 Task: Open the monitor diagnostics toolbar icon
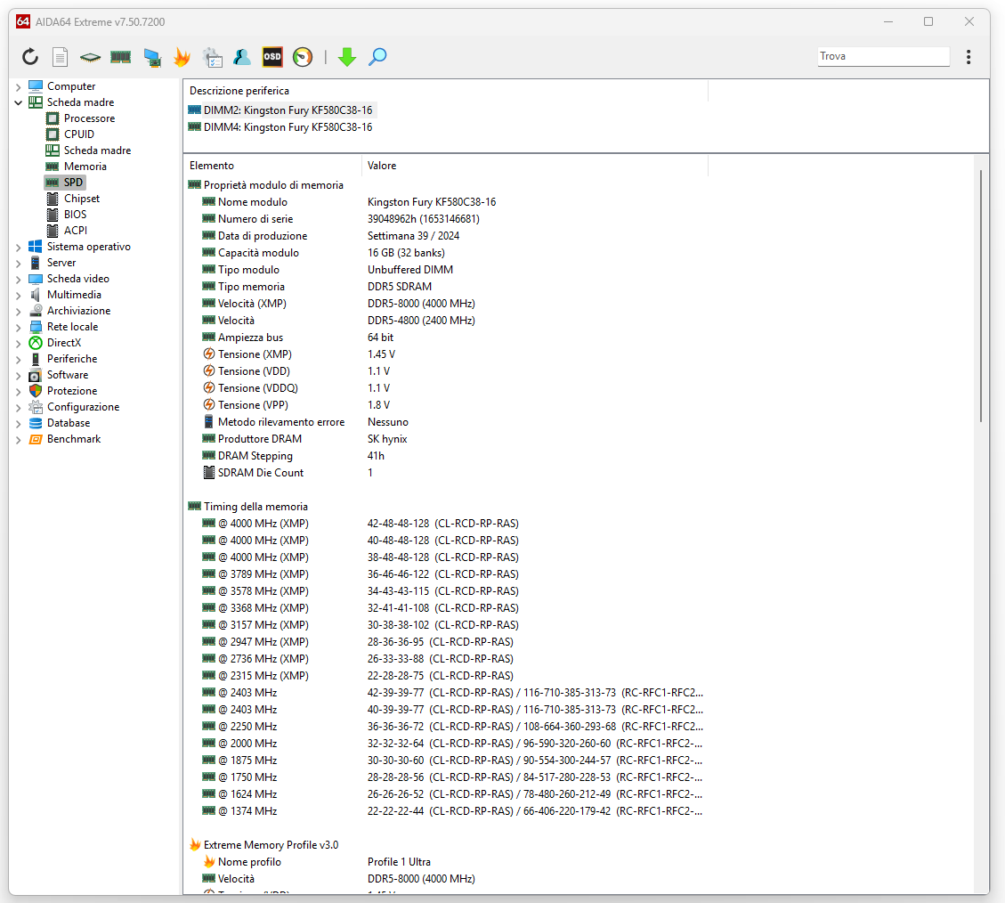point(152,58)
